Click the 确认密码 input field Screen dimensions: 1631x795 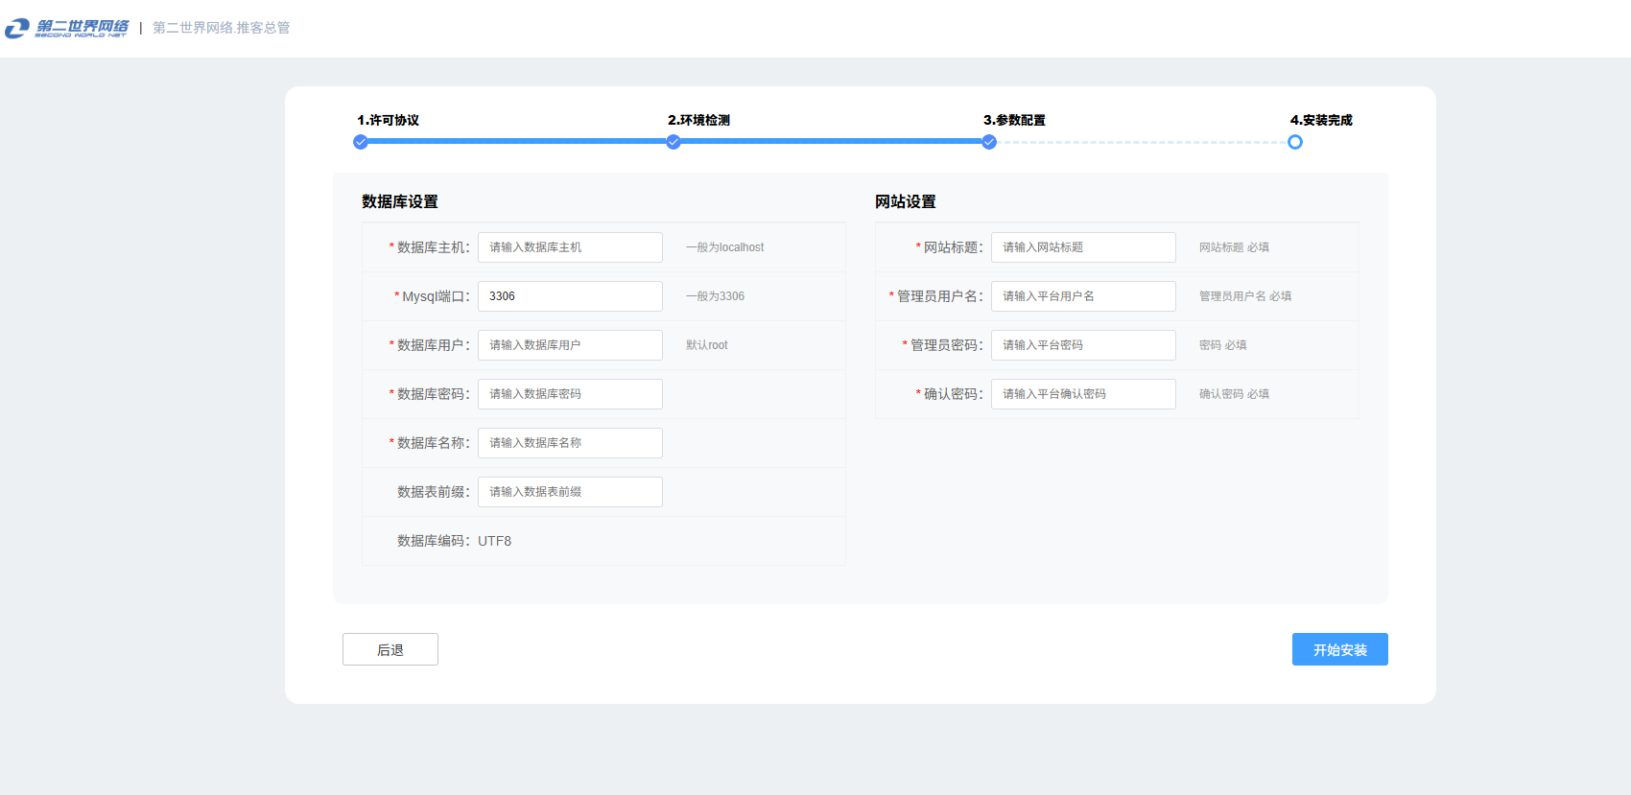(x=1083, y=394)
